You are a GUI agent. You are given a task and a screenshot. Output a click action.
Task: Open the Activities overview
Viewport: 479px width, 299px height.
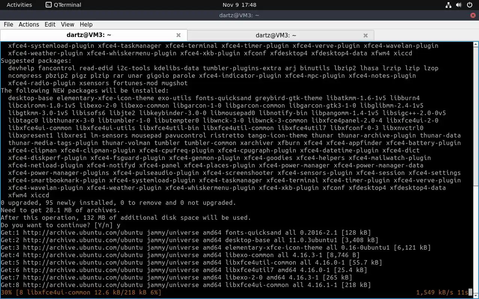pyautogui.click(x=19, y=5)
